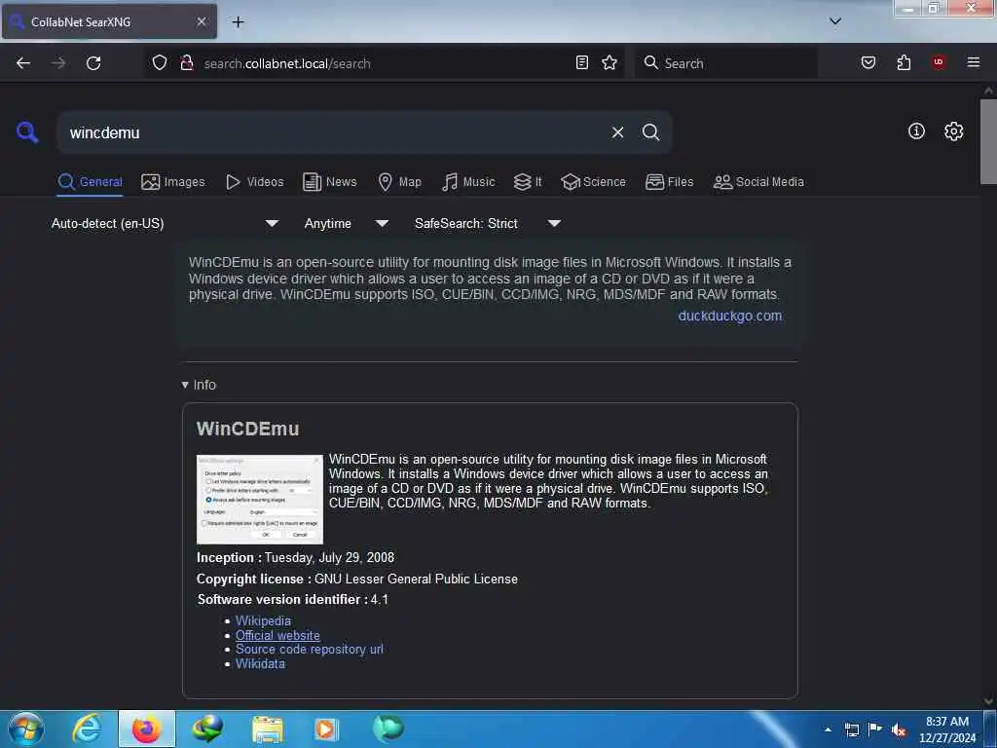
Task: Bookmark this page with star icon
Action: click(609, 62)
